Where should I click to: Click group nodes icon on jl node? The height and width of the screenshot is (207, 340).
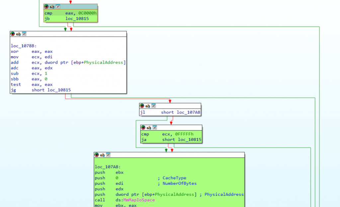[153, 105]
